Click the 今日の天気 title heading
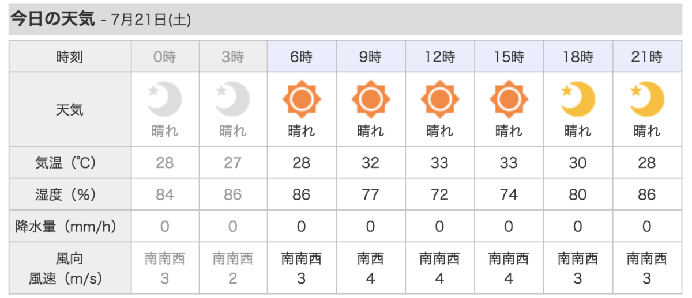 [52, 19]
